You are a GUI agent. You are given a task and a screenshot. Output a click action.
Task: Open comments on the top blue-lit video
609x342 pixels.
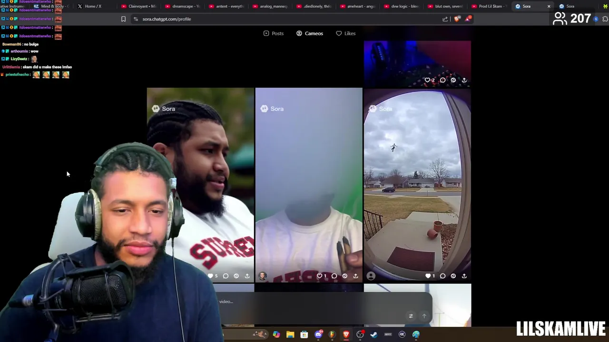[442, 80]
